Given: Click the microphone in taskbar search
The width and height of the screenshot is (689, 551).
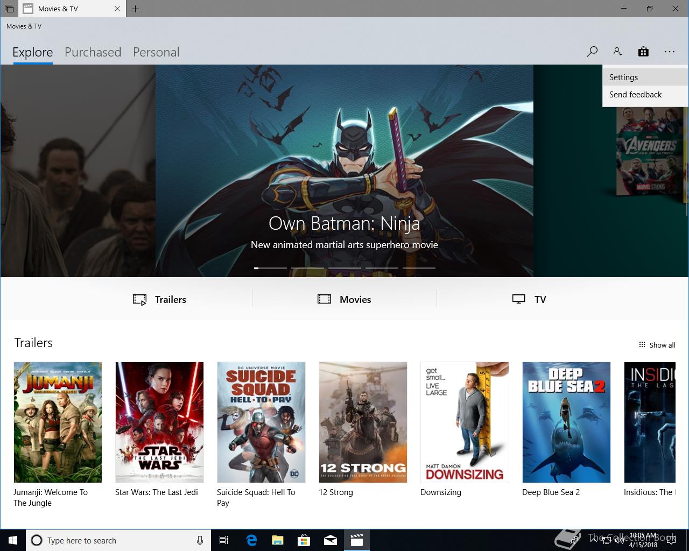Looking at the screenshot, I should 200,540.
